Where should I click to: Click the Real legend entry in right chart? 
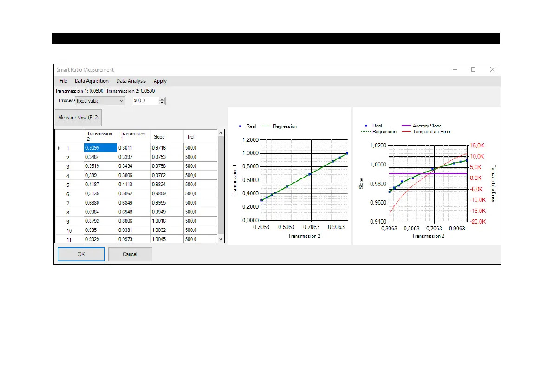(x=373, y=126)
